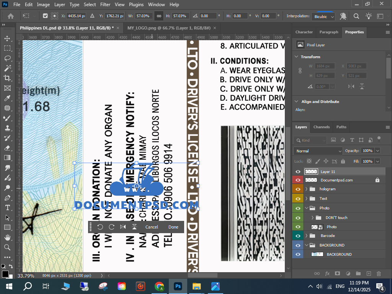The height and width of the screenshot is (294, 392).
Task: Flip horizontally in transform bar
Action: (x=123, y=227)
